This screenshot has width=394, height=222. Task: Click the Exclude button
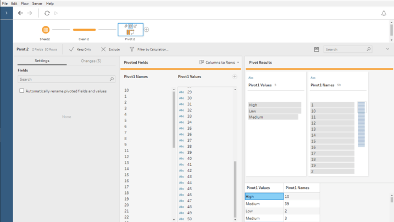(x=110, y=49)
